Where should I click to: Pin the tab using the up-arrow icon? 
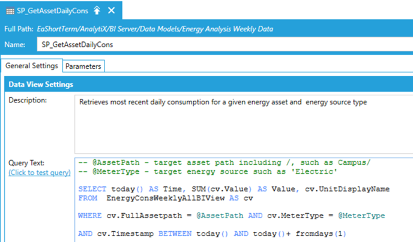click(97, 10)
